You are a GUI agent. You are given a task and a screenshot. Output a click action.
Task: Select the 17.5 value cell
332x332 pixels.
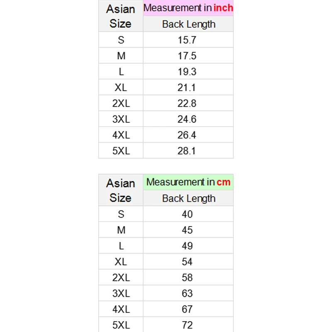pos(187,56)
